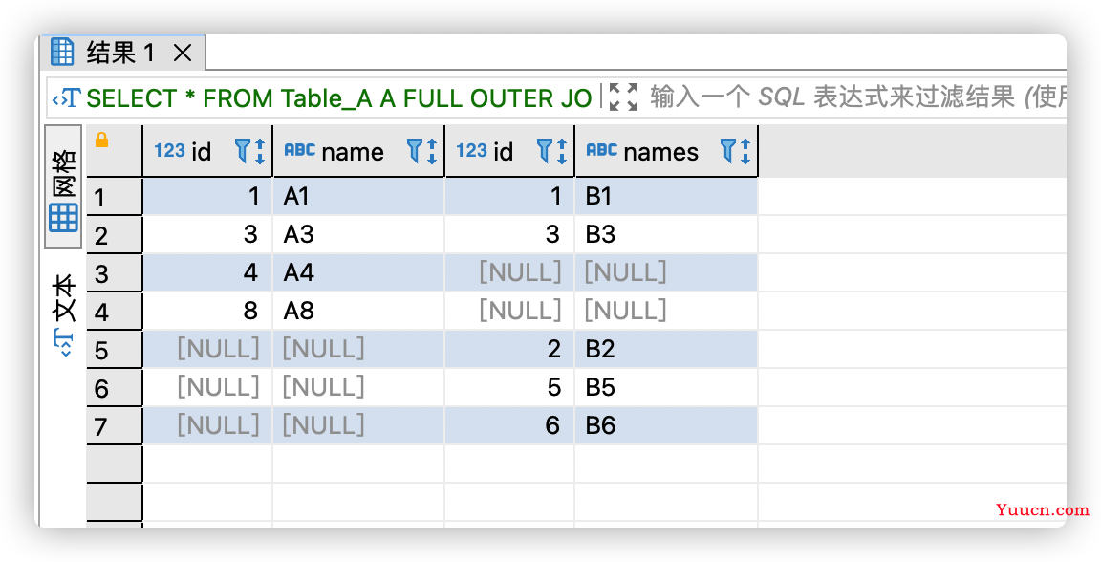Image resolution: width=1101 pixels, height=562 pixels.
Task: Close the 结果 1 tab
Action: tap(183, 53)
